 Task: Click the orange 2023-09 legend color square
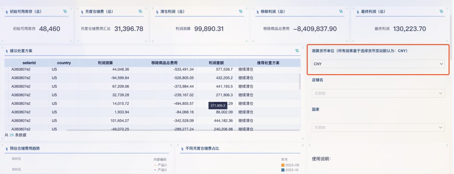(283, 165)
